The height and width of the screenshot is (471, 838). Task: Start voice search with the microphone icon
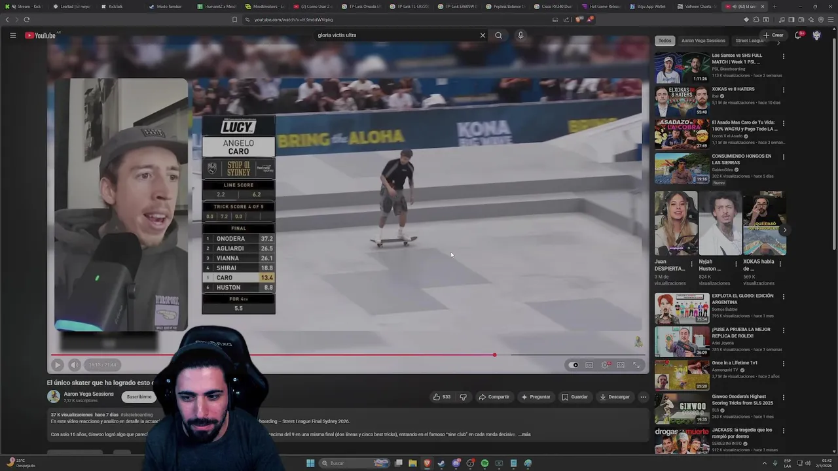(x=520, y=35)
